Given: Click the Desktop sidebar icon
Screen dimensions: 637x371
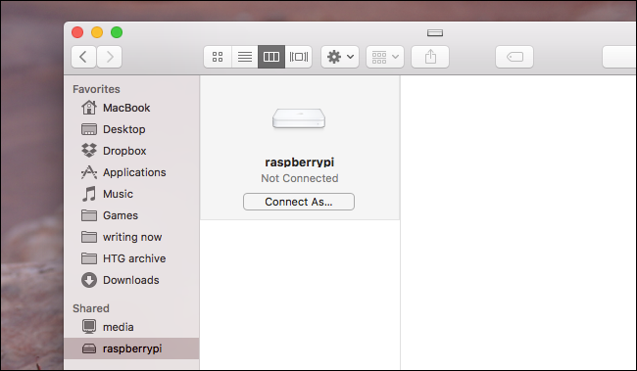Looking at the screenshot, I should (x=89, y=129).
